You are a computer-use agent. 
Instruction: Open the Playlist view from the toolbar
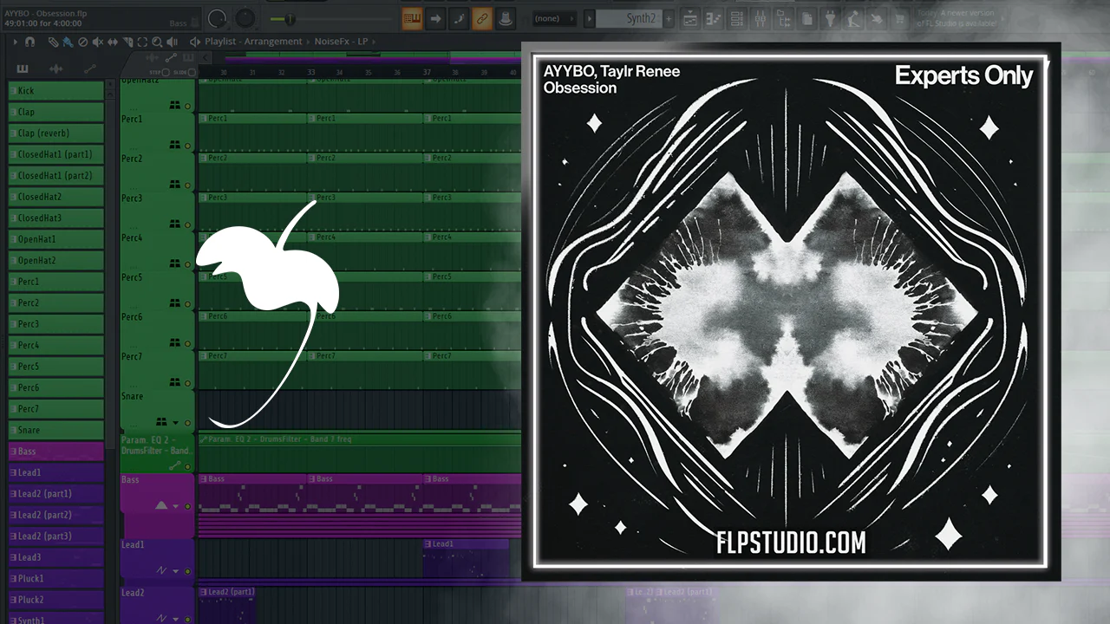[691, 18]
